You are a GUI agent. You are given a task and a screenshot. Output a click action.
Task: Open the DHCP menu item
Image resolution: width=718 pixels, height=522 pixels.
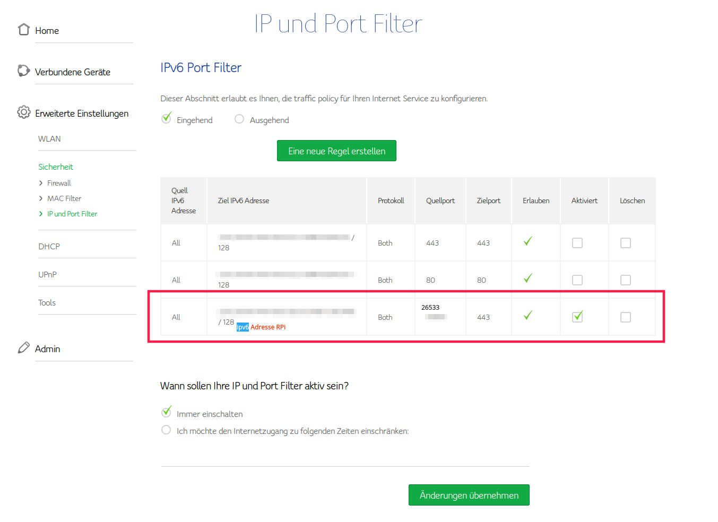tap(49, 247)
